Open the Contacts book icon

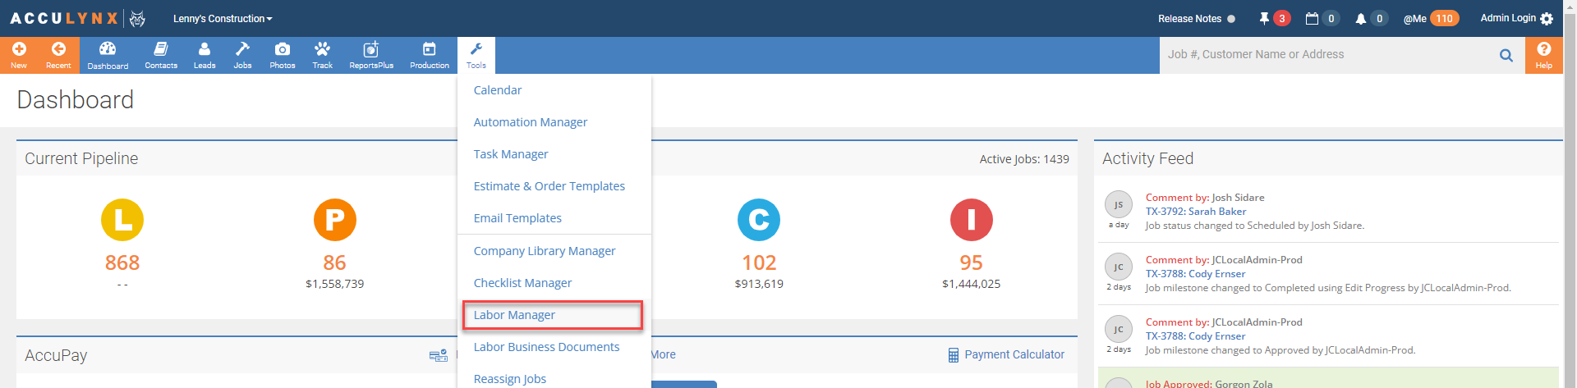[x=161, y=49]
